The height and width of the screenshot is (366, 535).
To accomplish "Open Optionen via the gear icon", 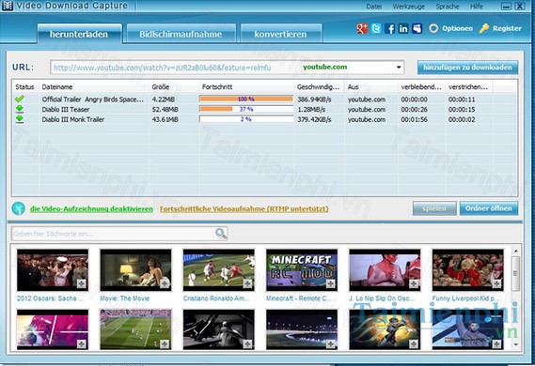I will [433, 28].
